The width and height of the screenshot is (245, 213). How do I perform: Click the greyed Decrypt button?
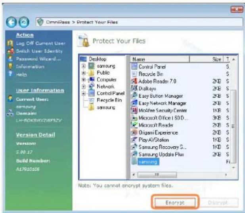pyautogui.click(x=218, y=203)
